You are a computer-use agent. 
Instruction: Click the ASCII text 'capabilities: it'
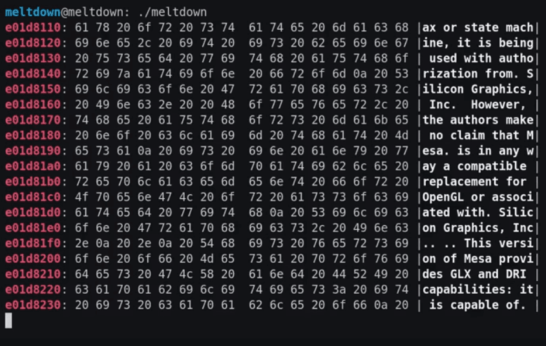tap(478, 289)
